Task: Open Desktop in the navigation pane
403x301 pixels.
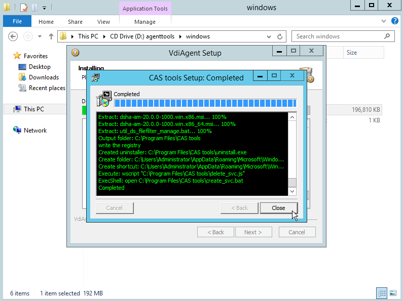Action: point(40,67)
